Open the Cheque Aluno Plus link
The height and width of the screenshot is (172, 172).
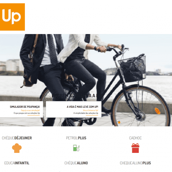point(135,163)
